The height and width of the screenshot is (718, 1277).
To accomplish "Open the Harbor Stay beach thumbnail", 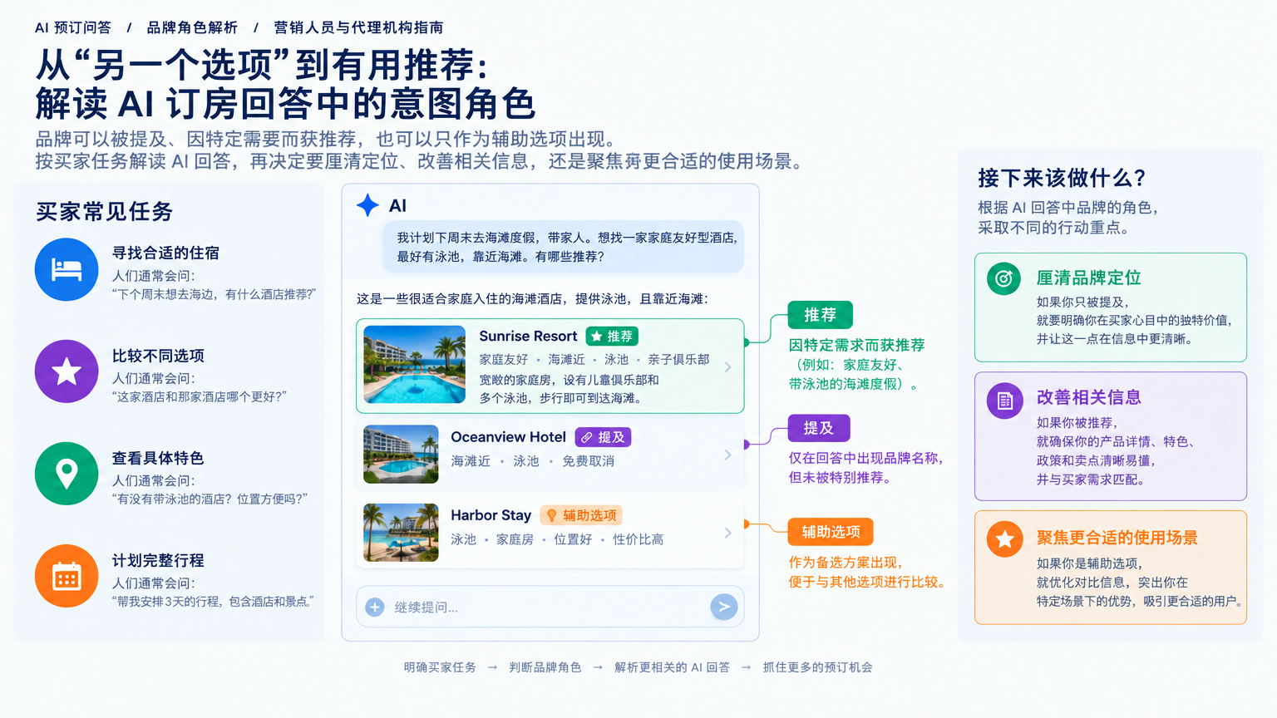I will pos(401,533).
